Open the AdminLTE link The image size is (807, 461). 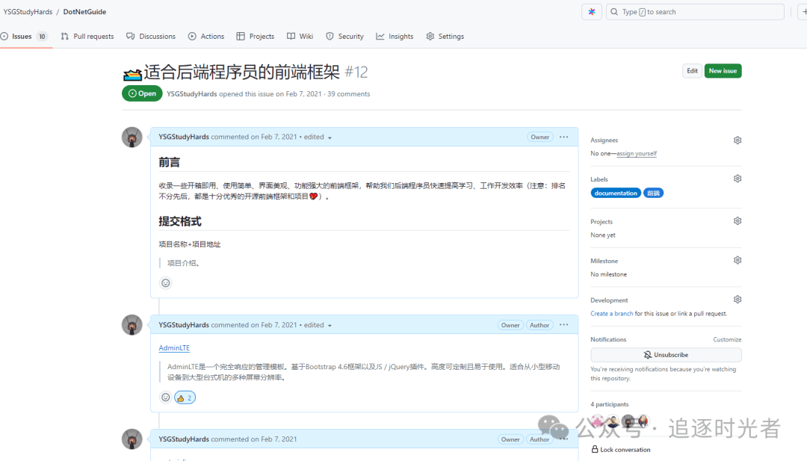click(174, 348)
